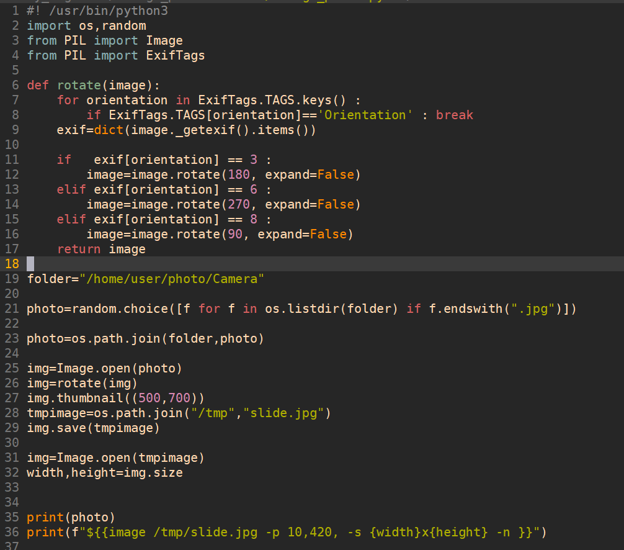Click the number 270 on line 14

(239, 204)
